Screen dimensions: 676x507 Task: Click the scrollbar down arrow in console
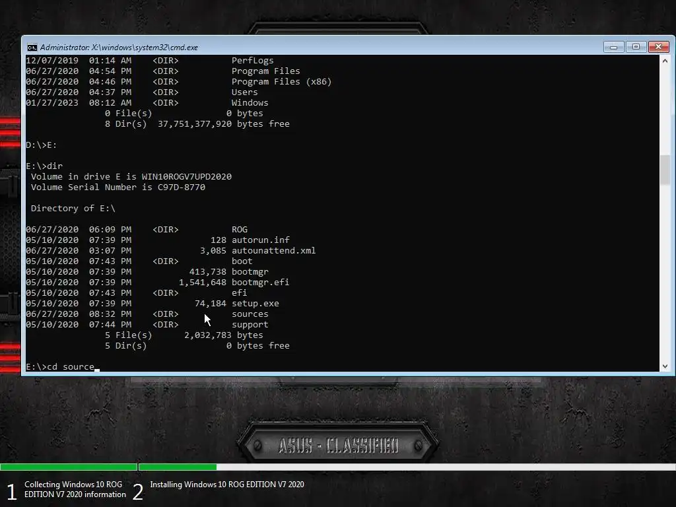[x=665, y=366]
